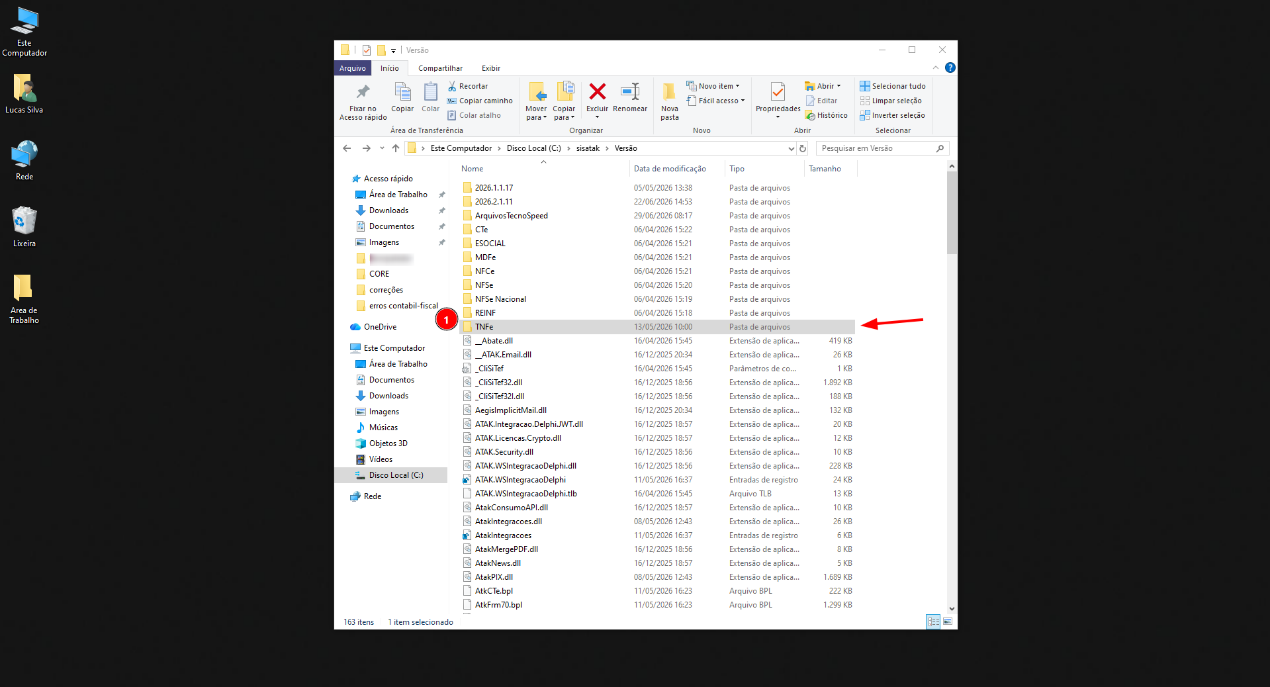Click Selecionar tudo

tap(893, 86)
